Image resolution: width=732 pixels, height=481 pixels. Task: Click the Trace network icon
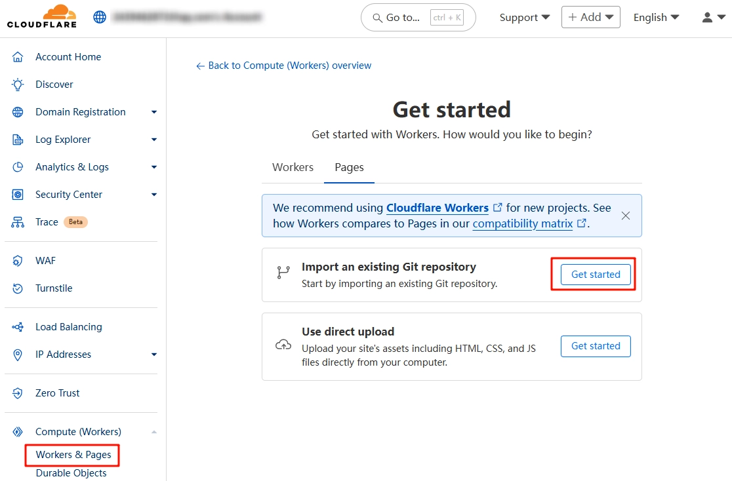tap(18, 222)
